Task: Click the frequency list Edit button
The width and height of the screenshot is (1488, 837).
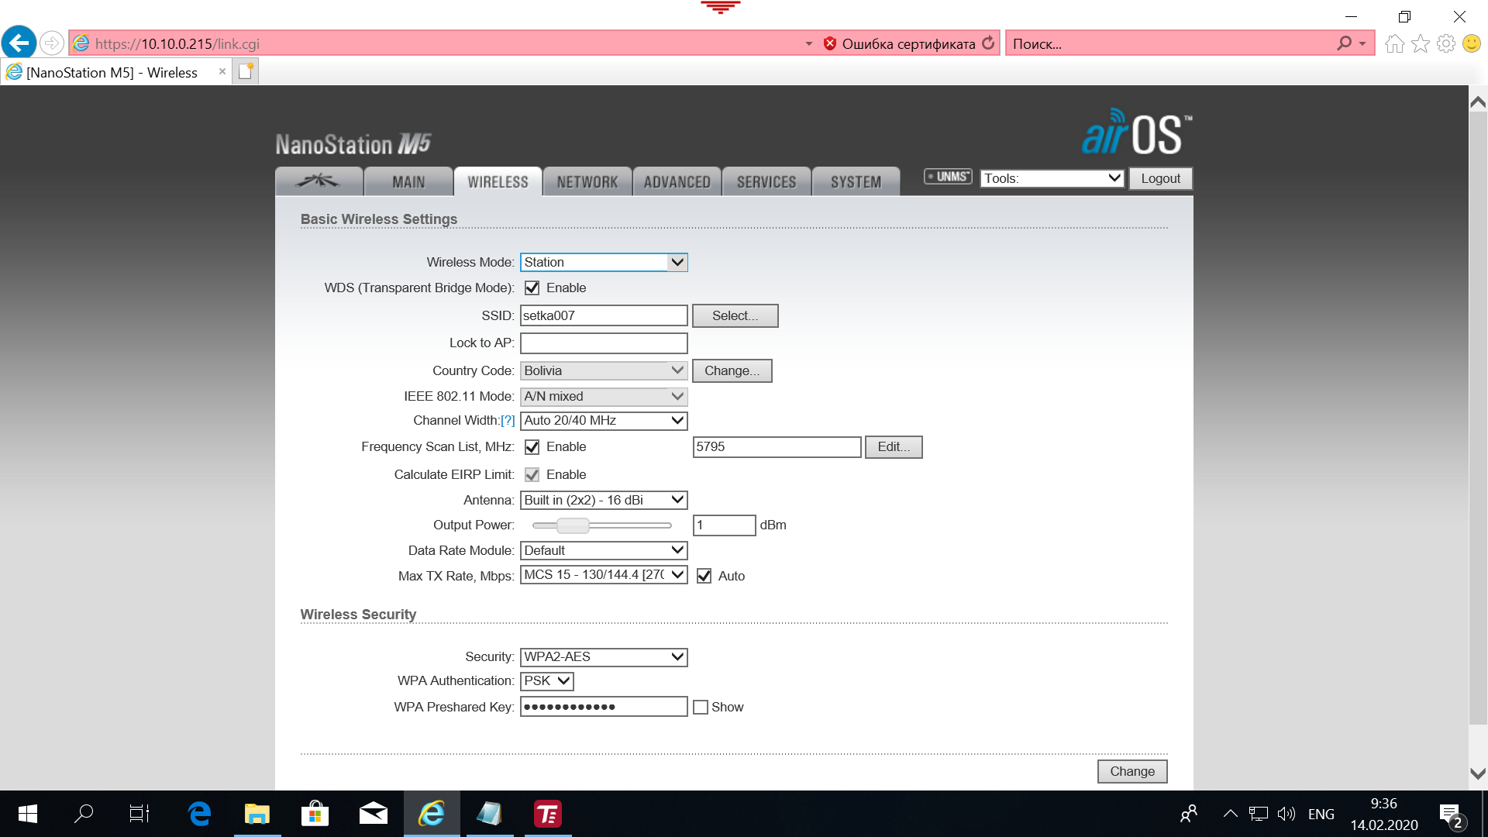Action: tap(894, 446)
